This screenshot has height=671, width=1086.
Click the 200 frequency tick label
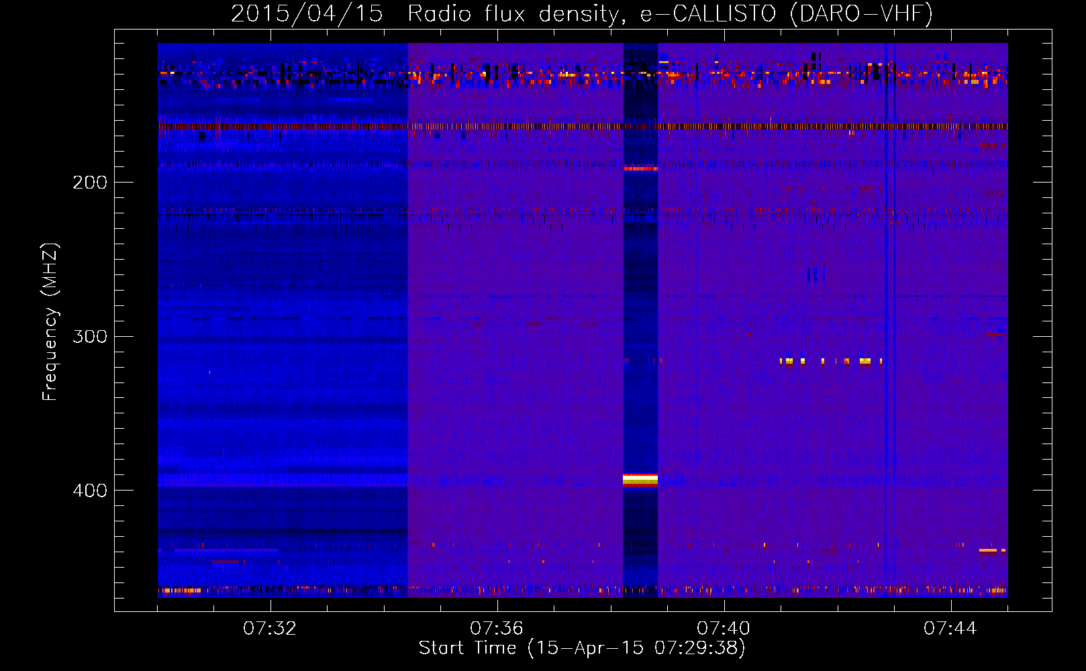(x=90, y=183)
